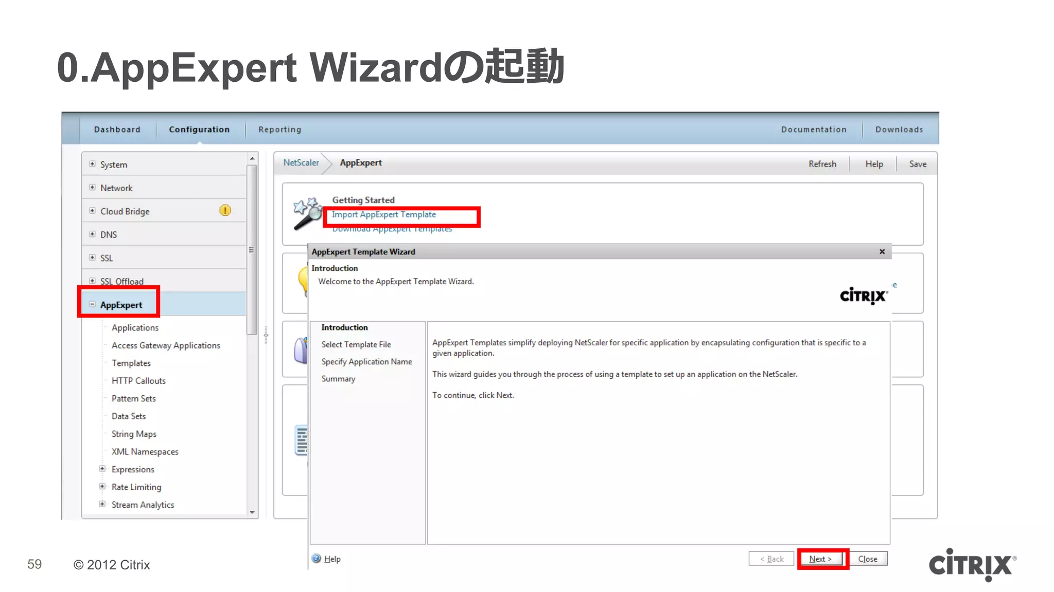This screenshot has width=1054, height=592.
Task: Click the Specify Application Name step
Action: pyautogui.click(x=366, y=361)
